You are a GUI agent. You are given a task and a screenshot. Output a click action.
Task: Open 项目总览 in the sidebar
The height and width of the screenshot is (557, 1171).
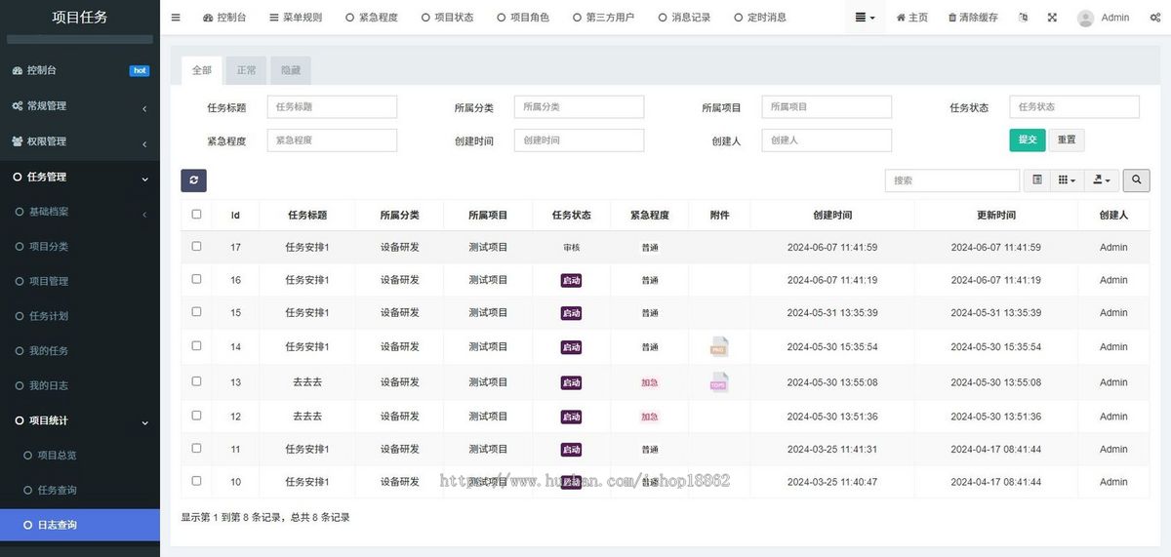coord(80,456)
